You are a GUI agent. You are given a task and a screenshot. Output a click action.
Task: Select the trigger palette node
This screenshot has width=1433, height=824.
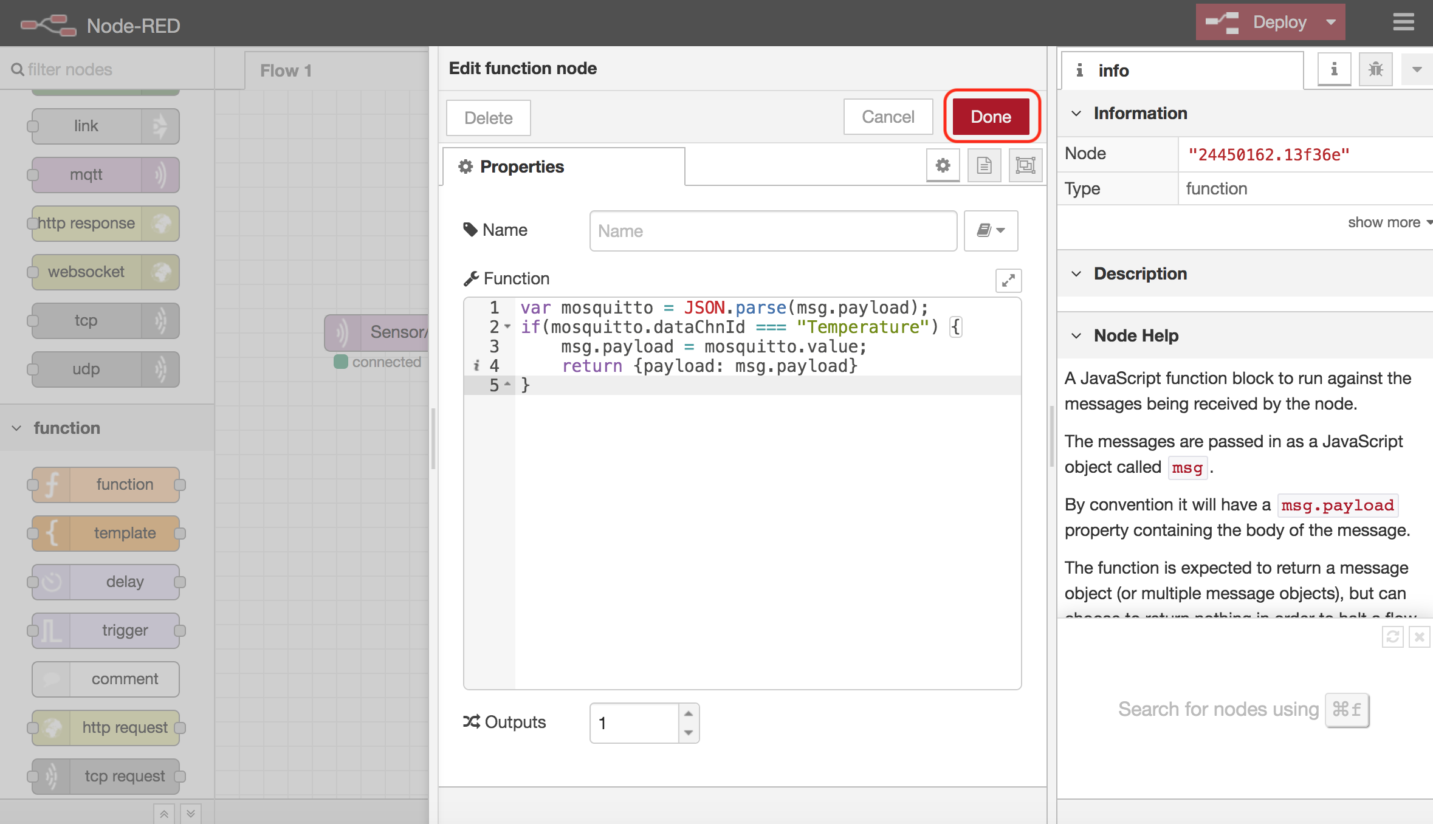pos(106,631)
